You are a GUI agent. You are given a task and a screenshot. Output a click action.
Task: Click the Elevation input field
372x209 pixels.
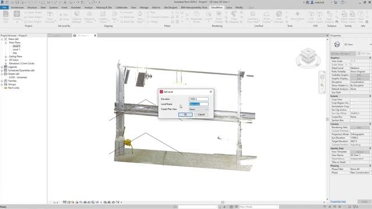(x=199, y=99)
